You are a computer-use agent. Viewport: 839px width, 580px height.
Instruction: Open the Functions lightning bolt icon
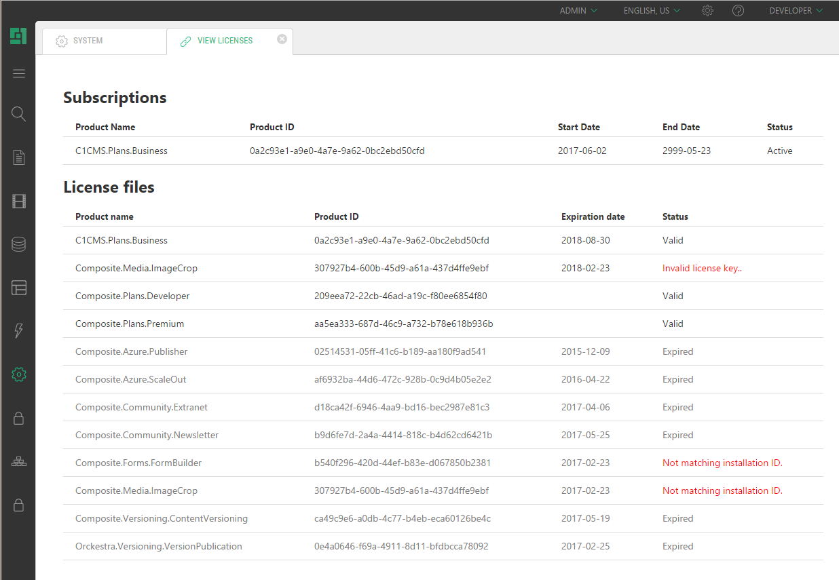coord(19,331)
